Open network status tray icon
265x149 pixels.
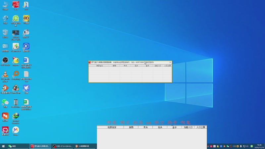pyautogui.click(x=244, y=146)
